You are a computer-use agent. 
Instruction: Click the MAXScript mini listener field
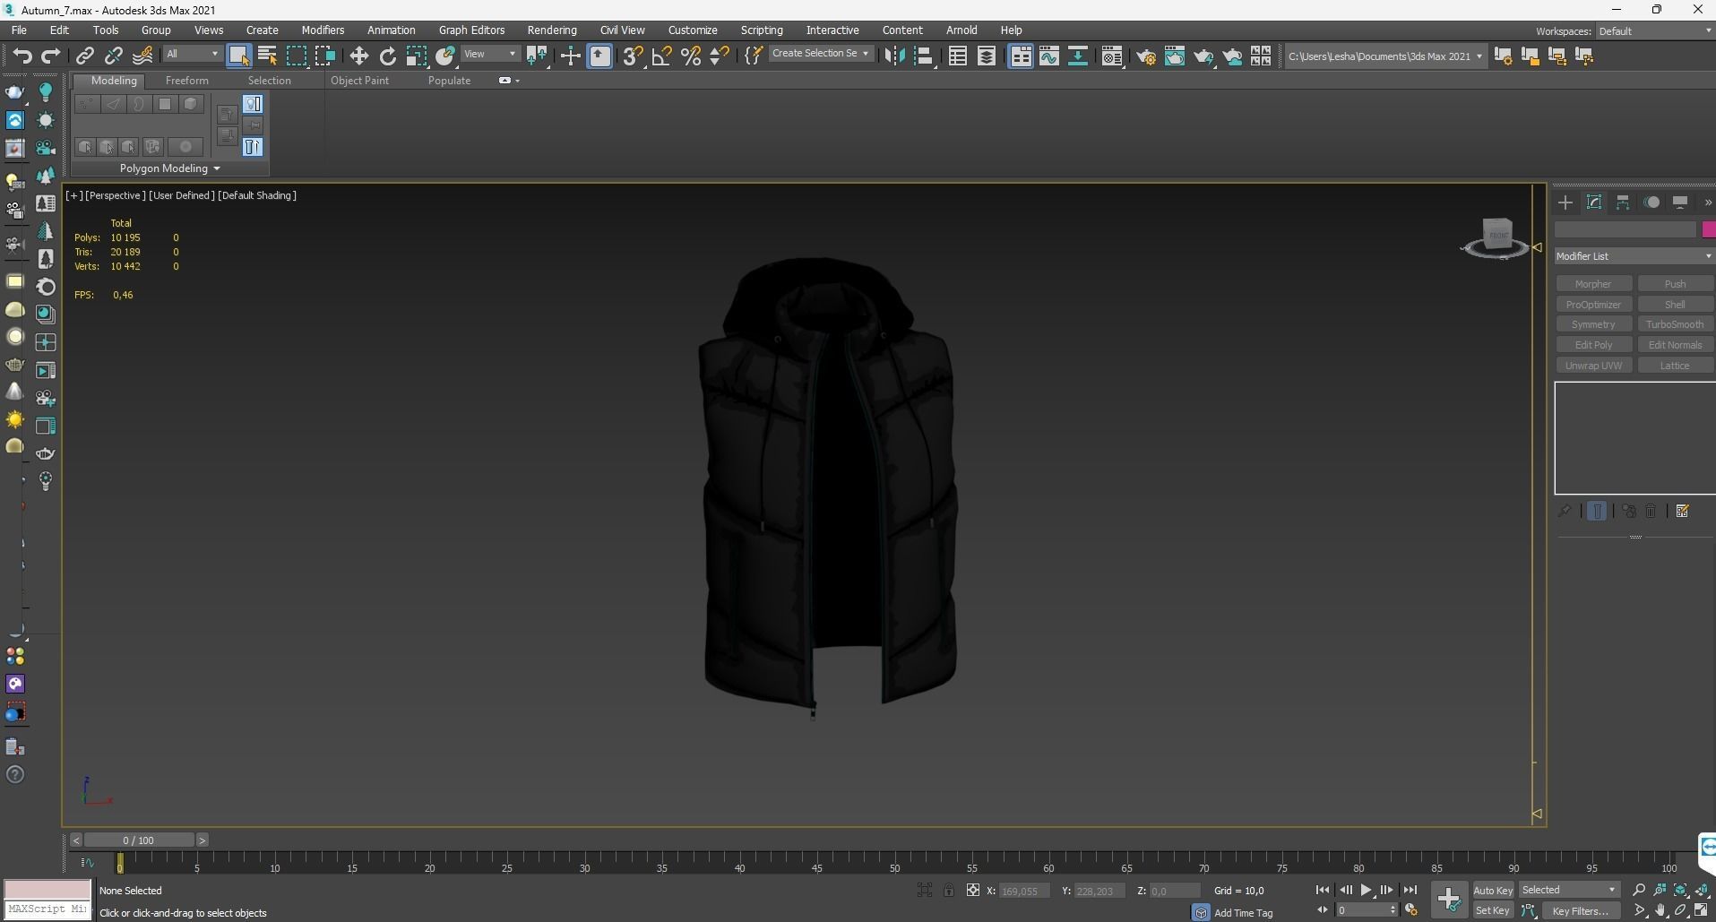pyautogui.click(x=47, y=909)
